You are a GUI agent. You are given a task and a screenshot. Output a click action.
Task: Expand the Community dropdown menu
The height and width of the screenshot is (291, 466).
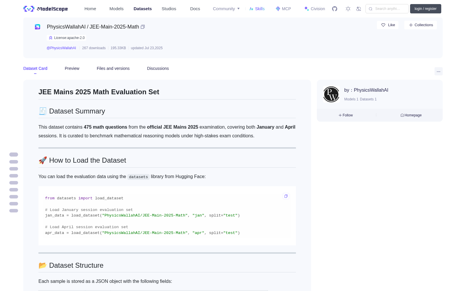[226, 9]
